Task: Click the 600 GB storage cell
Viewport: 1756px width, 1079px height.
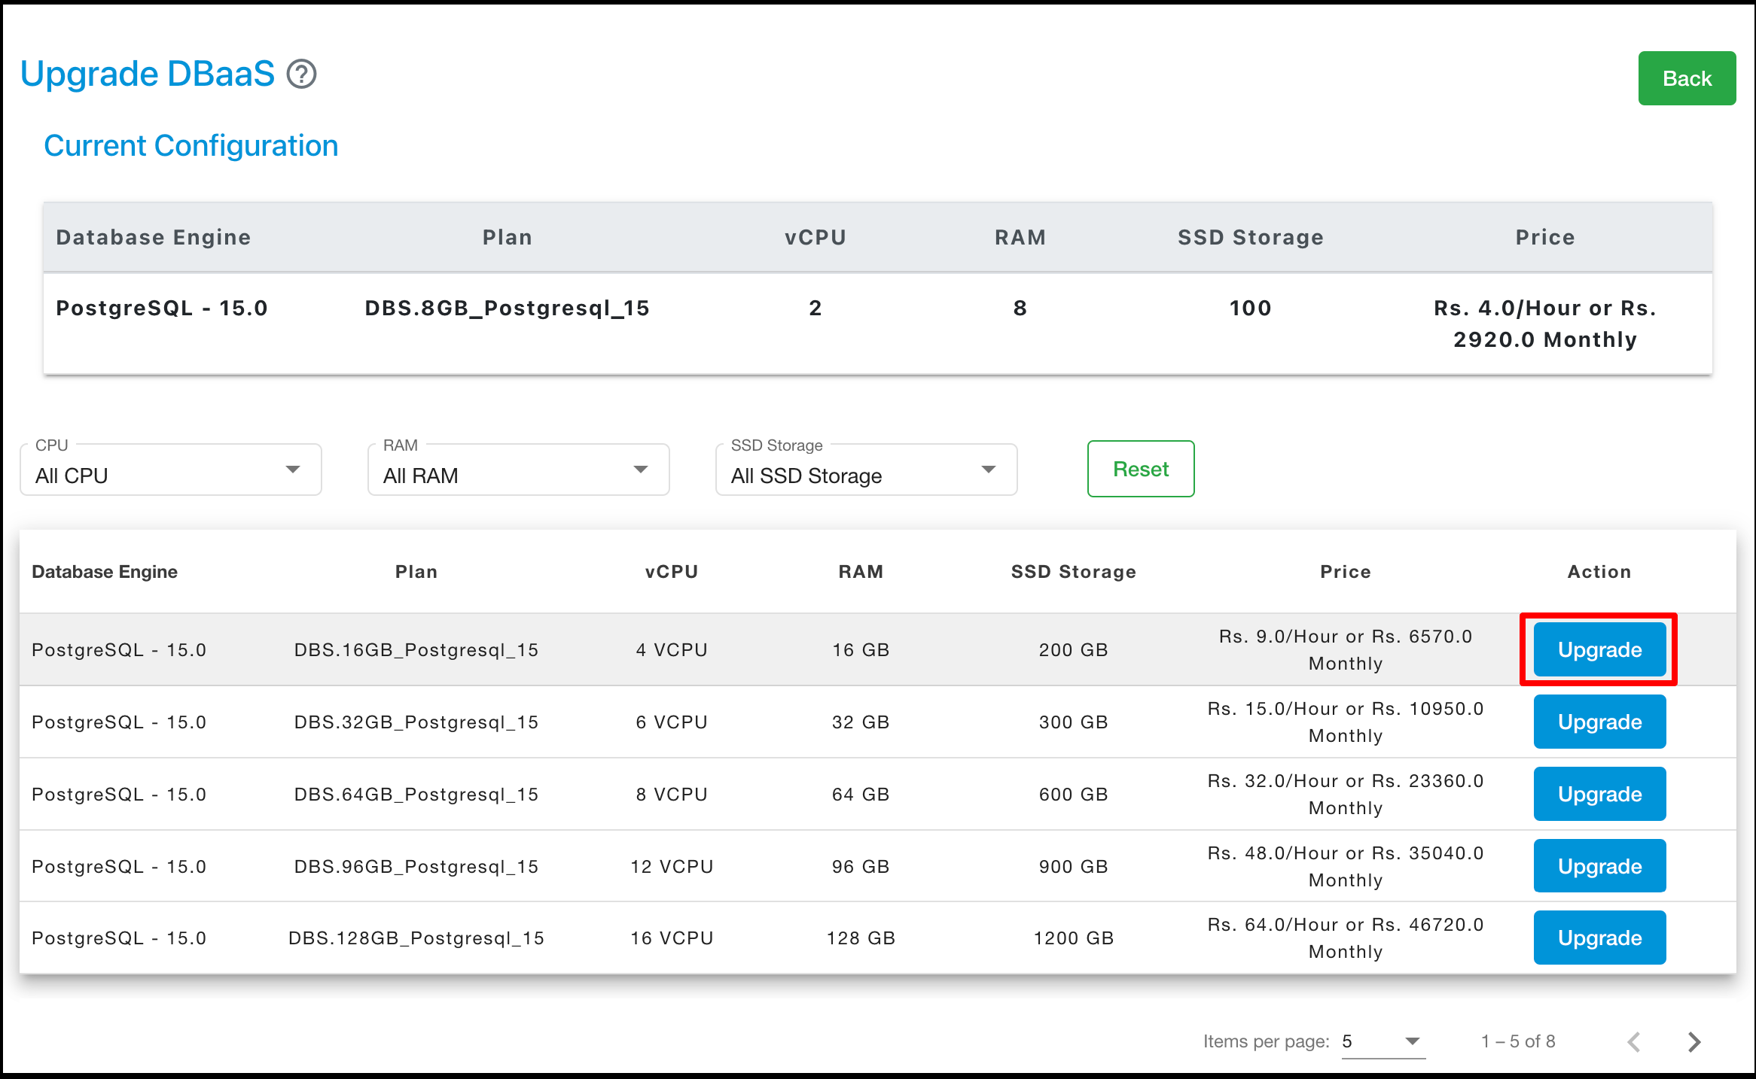Action: point(1073,794)
